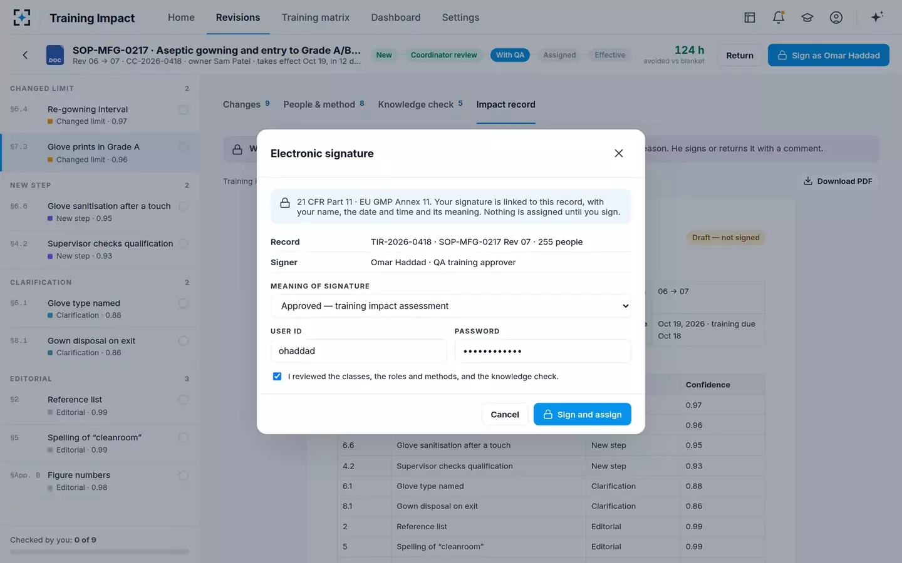Check off Gown disposal on exit item
The height and width of the screenshot is (563, 902).
(x=184, y=341)
